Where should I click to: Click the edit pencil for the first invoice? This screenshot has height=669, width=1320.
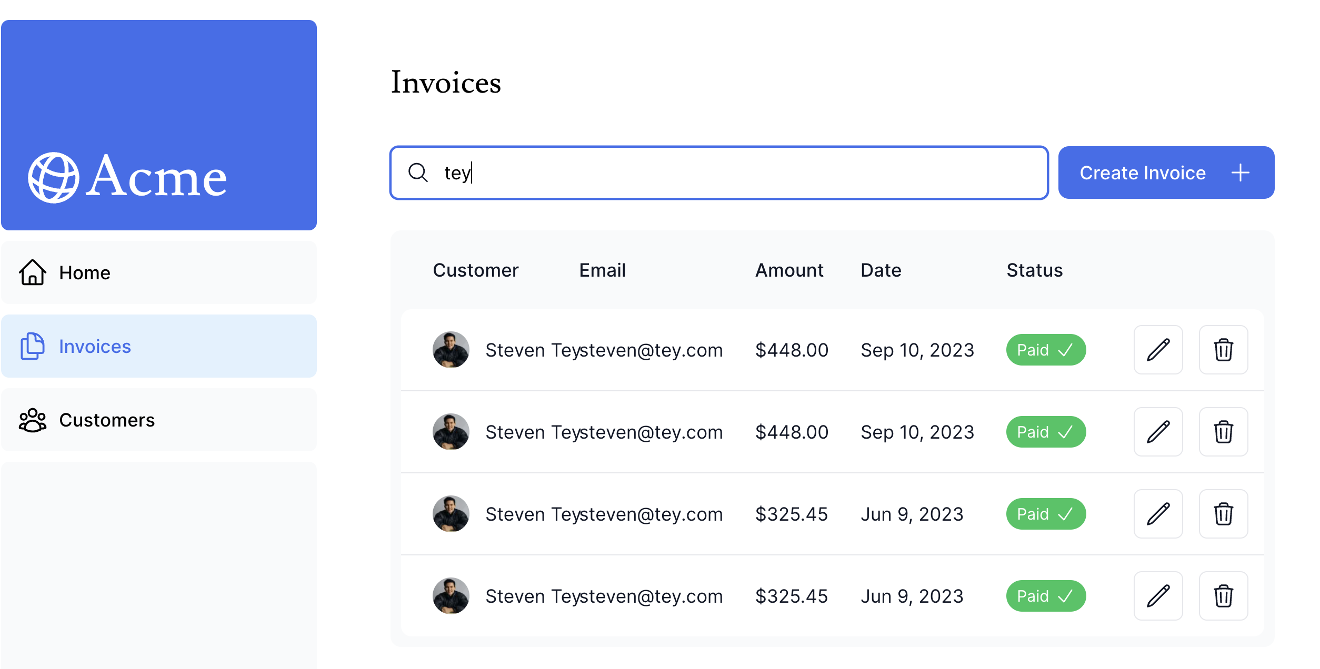pos(1158,350)
